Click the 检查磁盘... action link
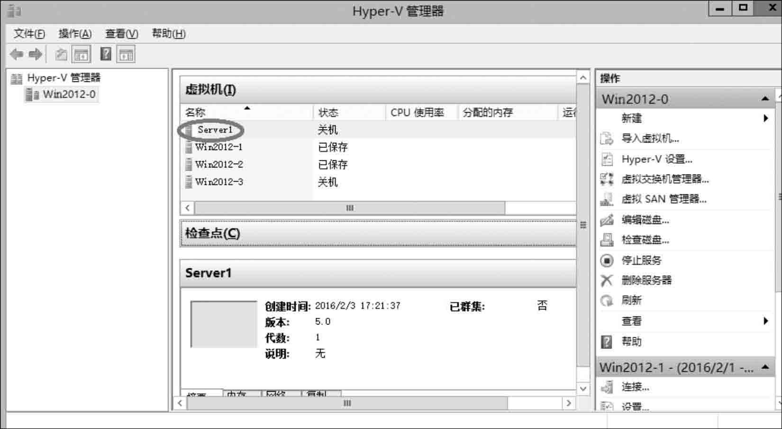The width and height of the screenshot is (782, 429). [645, 240]
